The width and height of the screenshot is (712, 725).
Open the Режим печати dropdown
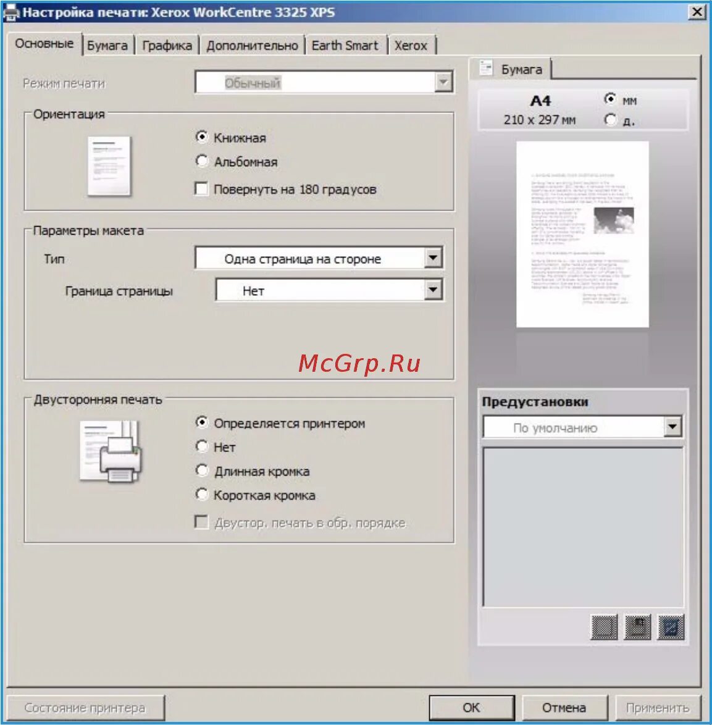pos(324,82)
